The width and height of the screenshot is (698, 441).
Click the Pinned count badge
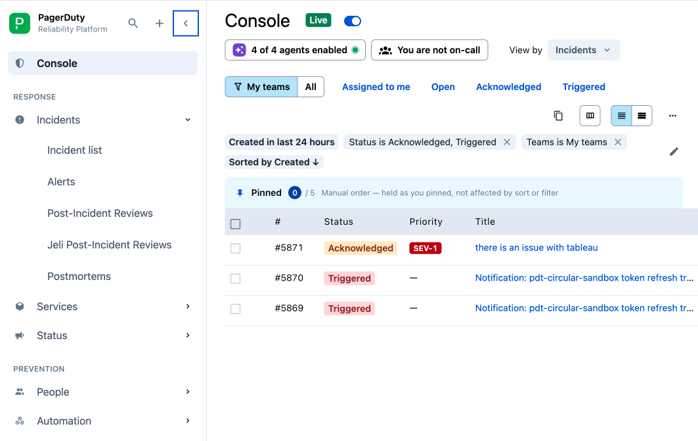(x=295, y=193)
